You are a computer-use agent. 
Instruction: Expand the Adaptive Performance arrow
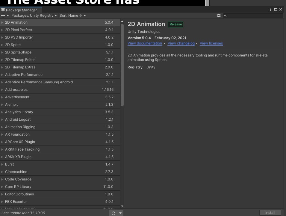(x=2, y=75)
